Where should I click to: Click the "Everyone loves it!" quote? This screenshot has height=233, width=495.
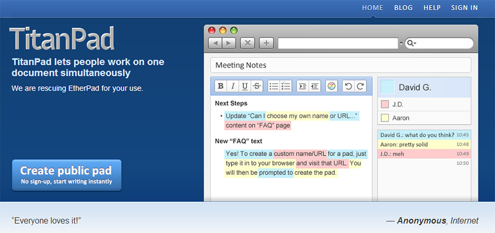[46, 221]
